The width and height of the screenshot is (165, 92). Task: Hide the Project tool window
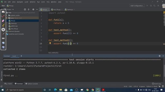[x=37, y=9]
